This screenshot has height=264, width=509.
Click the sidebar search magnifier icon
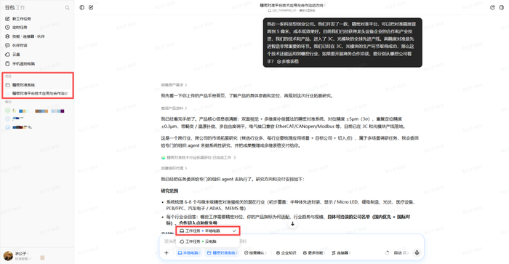[x=67, y=7]
